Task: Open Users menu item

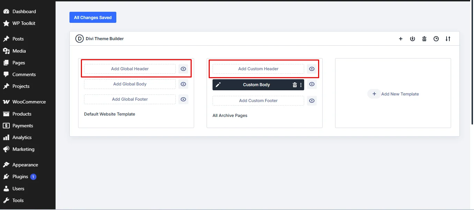Action: coord(28,189)
